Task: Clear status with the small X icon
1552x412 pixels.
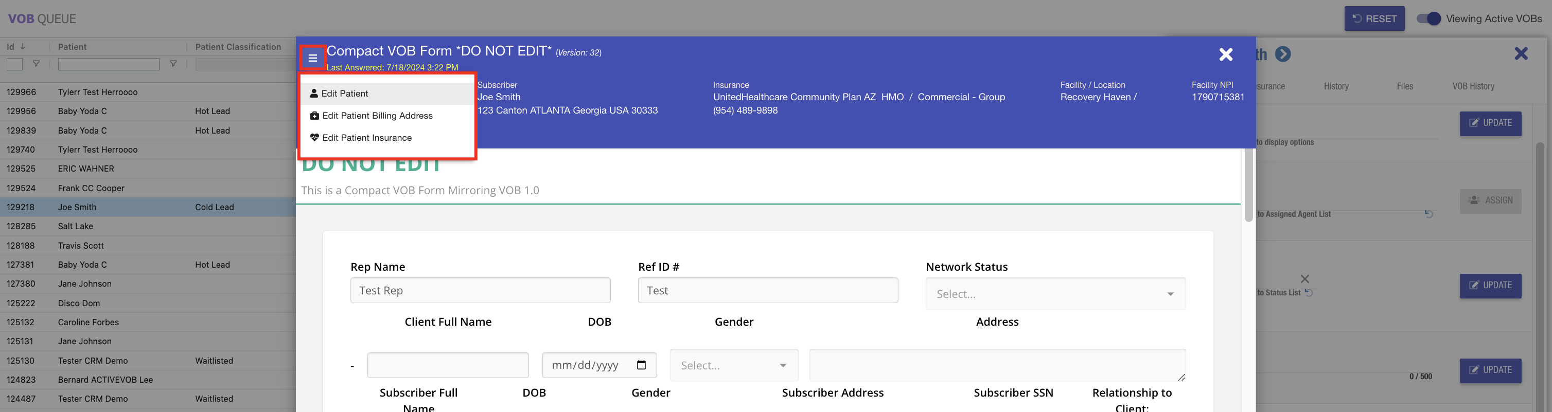Action: pos(1304,279)
